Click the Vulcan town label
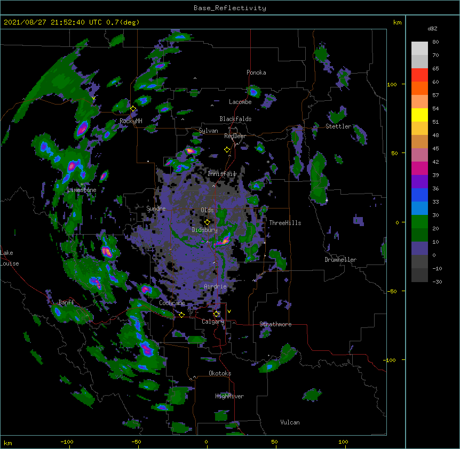This screenshot has height=449, width=460. pyautogui.click(x=290, y=422)
